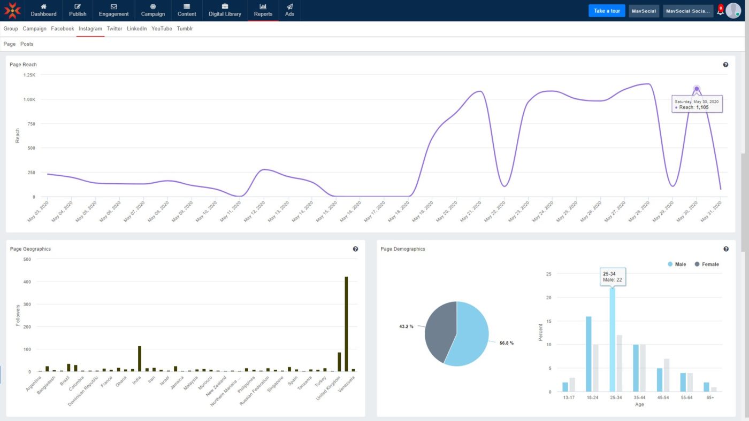The width and height of the screenshot is (749, 421).
Task: Open the MavSocial workspace selector
Action: tap(644, 11)
